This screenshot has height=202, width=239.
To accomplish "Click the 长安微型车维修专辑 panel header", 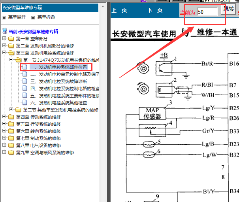I will [50, 8].
